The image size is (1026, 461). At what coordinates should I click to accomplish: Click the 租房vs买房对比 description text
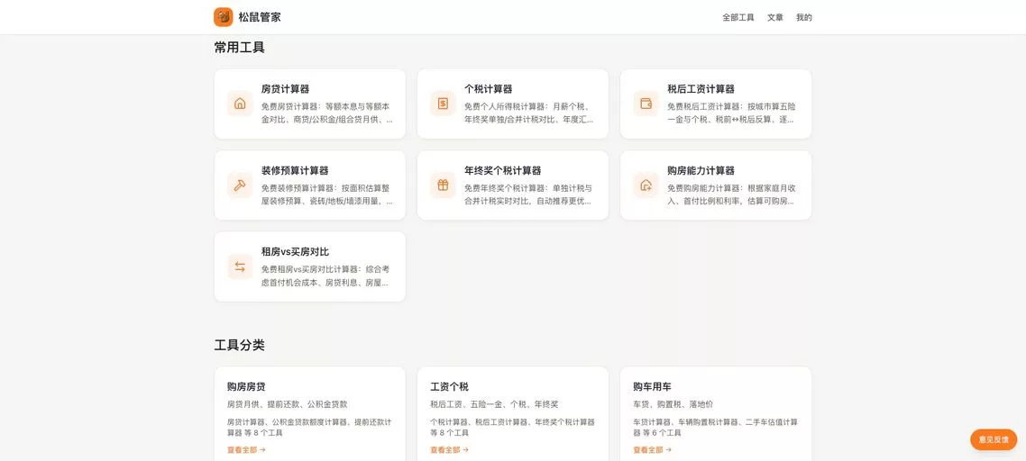point(325,276)
